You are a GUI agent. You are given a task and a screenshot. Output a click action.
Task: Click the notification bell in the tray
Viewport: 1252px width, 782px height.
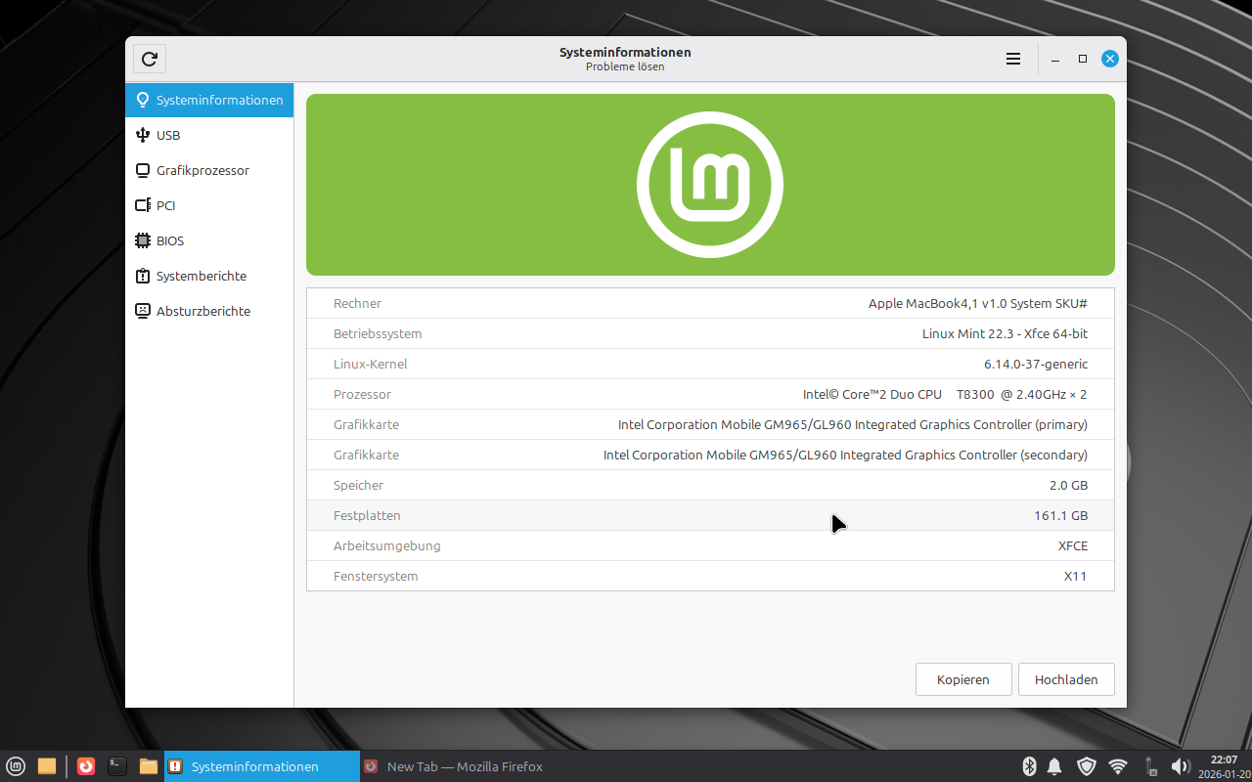[x=1055, y=766]
